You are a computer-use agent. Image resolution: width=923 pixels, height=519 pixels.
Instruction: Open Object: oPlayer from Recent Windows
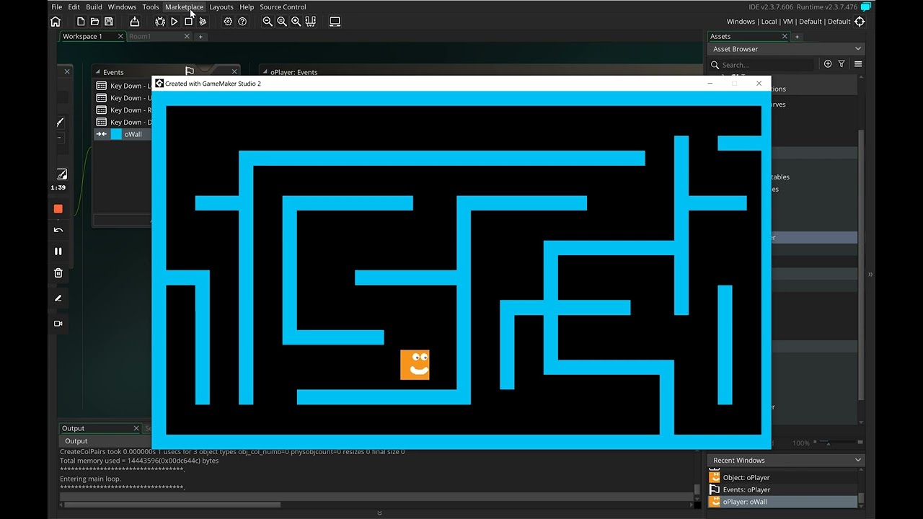tap(783, 477)
